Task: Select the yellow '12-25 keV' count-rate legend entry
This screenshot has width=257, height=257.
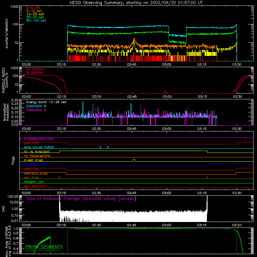Action: (x=35, y=14)
